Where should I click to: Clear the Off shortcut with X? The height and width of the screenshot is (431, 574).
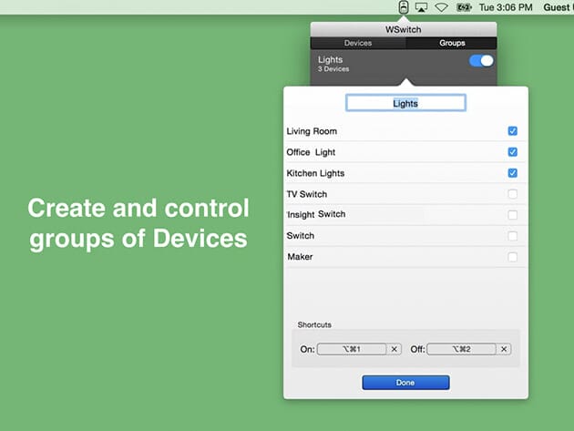505,349
